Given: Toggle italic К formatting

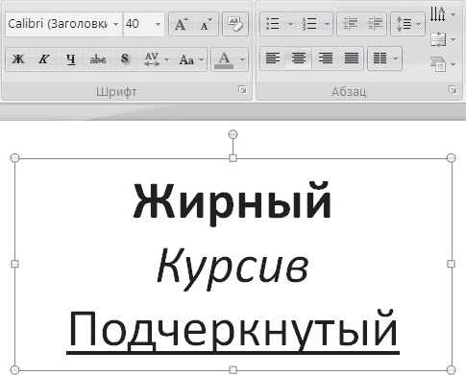Looking at the screenshot, I should pos(44,59).
